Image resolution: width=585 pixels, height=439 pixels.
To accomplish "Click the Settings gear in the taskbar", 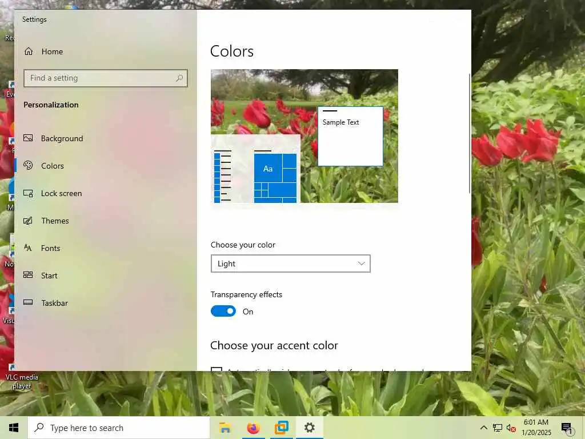I will pos(309,428).
